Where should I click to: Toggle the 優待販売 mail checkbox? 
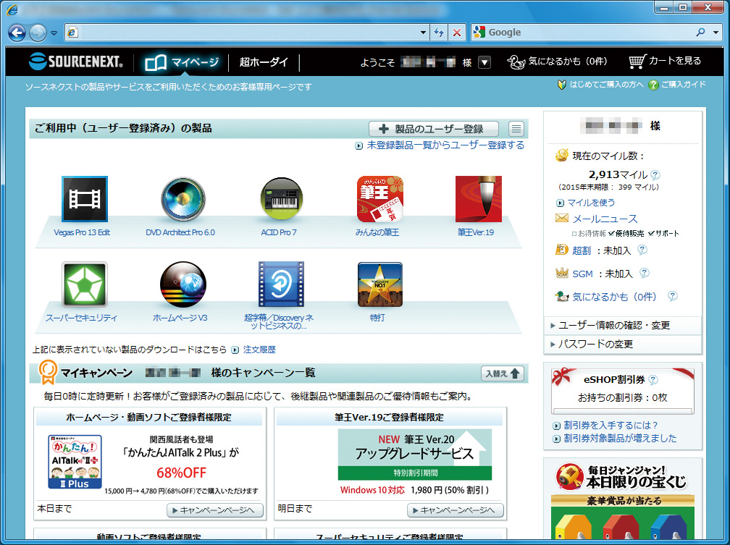coord(611,233)
